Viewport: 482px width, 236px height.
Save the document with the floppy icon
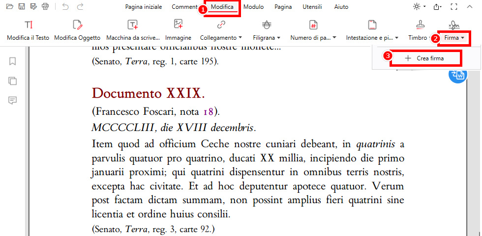[x=22, y=7]
